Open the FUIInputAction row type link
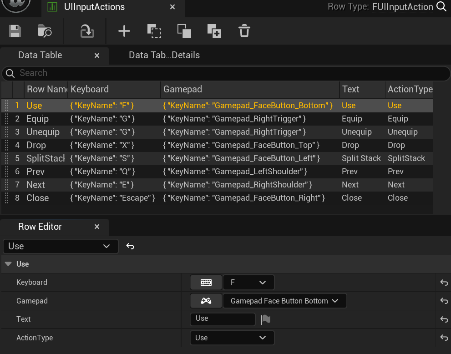Screen dimensions: 451x354 pyautogui.click(x=402, y=7)
